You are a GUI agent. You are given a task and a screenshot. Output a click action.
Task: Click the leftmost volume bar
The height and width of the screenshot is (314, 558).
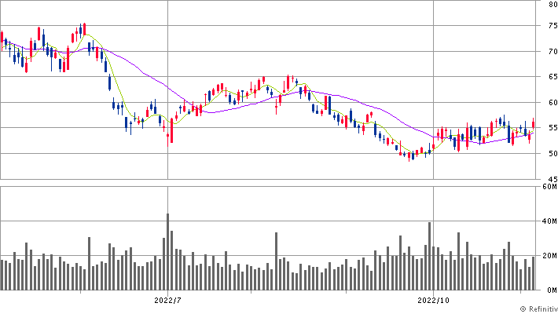click(2, 275)
